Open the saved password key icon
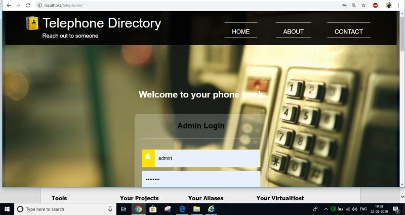The height and width of the screenshot is (215, 405). tap(344, 5)
